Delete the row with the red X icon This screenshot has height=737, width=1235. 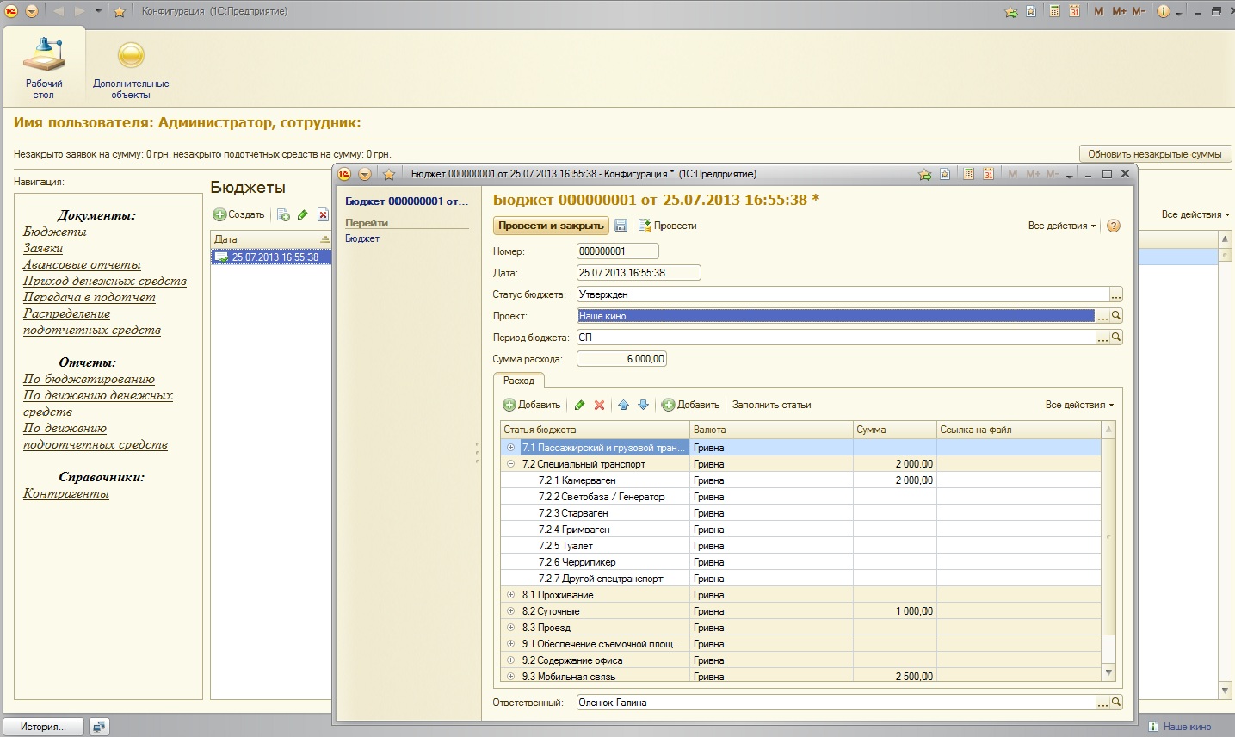click(599, 405)
